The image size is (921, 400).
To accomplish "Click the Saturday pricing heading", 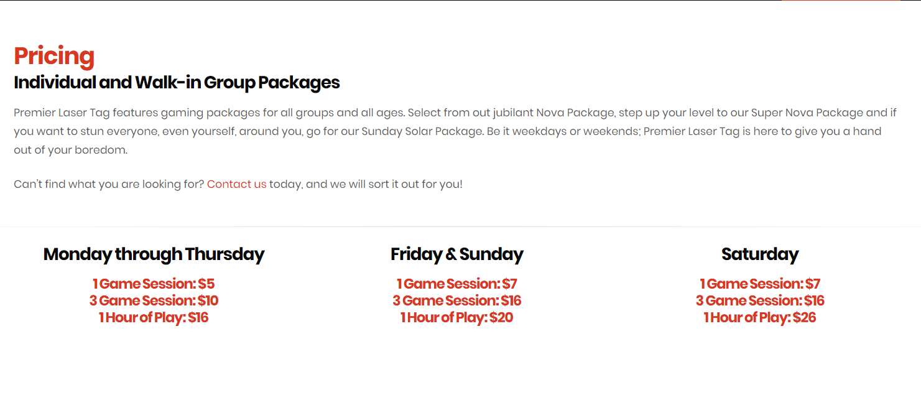I will click(760, 254).
